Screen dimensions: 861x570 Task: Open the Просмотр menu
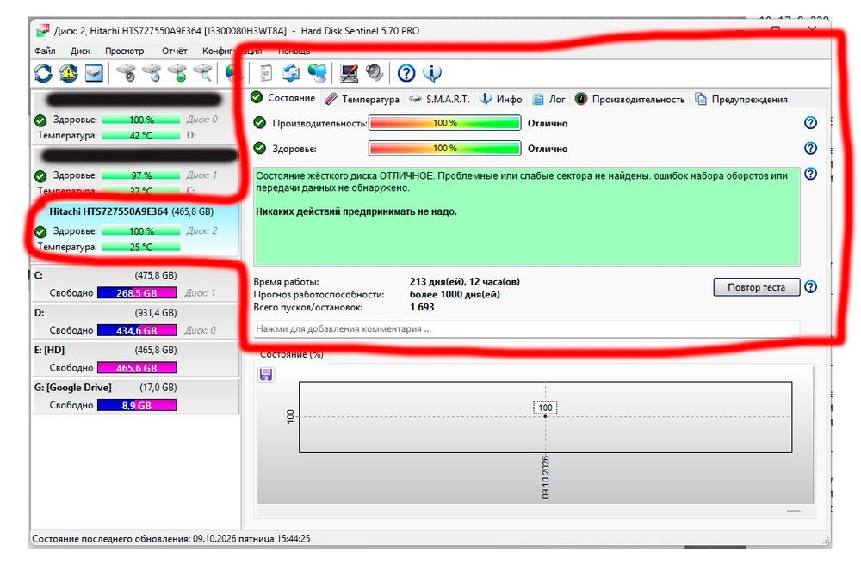coord(125,51)
